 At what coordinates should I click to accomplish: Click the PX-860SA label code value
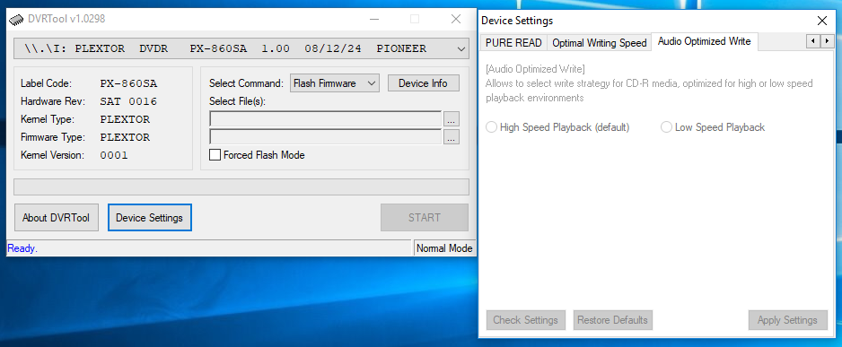coord(129,83)
